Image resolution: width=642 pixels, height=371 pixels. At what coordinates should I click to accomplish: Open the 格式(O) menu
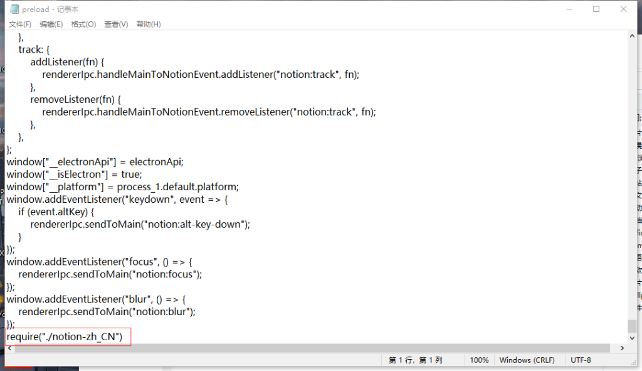pos(83,24)
